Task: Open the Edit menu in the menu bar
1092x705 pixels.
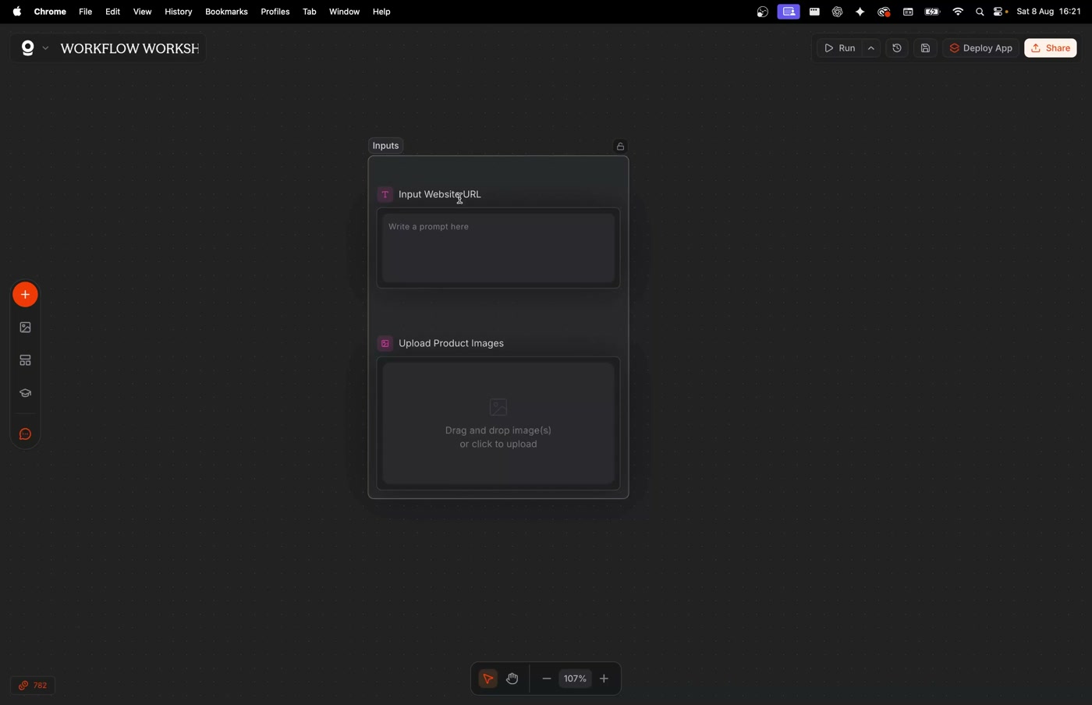Action: 112,12
